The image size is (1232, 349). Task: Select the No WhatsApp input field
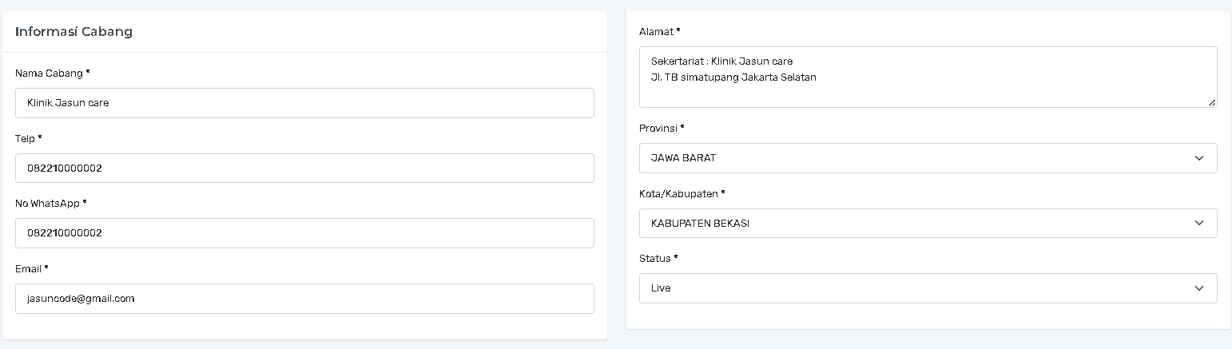[x=304, y=233]
